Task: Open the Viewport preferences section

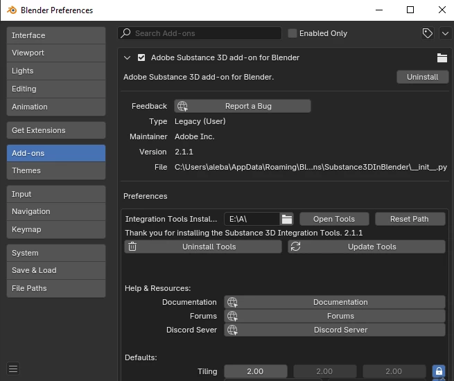Action: 56,53
